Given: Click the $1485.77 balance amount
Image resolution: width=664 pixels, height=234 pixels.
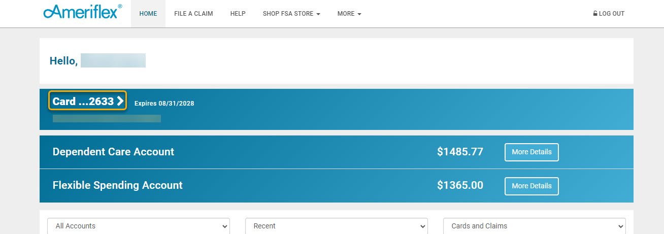Looking at the screenshot, I should (x=460, y=152).
